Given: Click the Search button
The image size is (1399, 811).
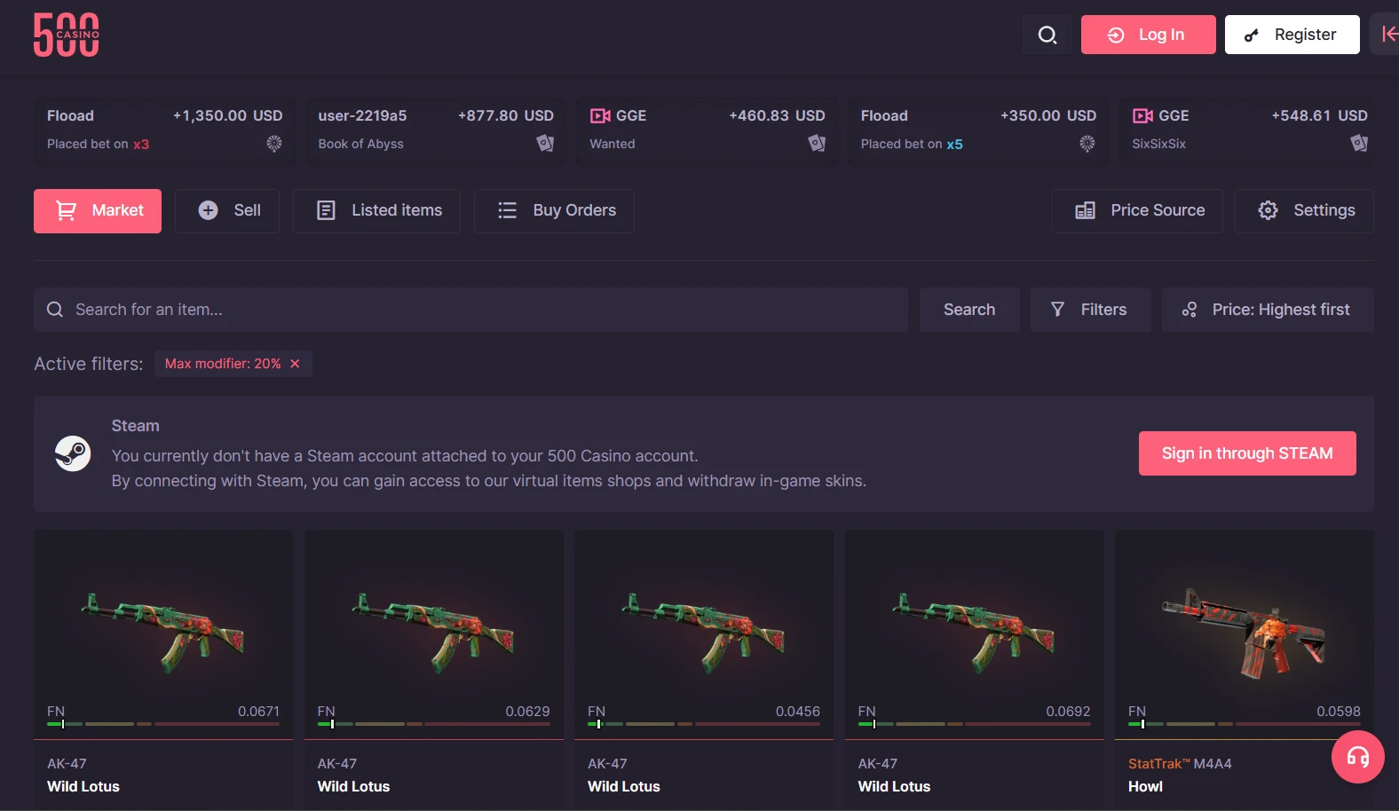Looking at the screenshot, I should click(969, 310).
